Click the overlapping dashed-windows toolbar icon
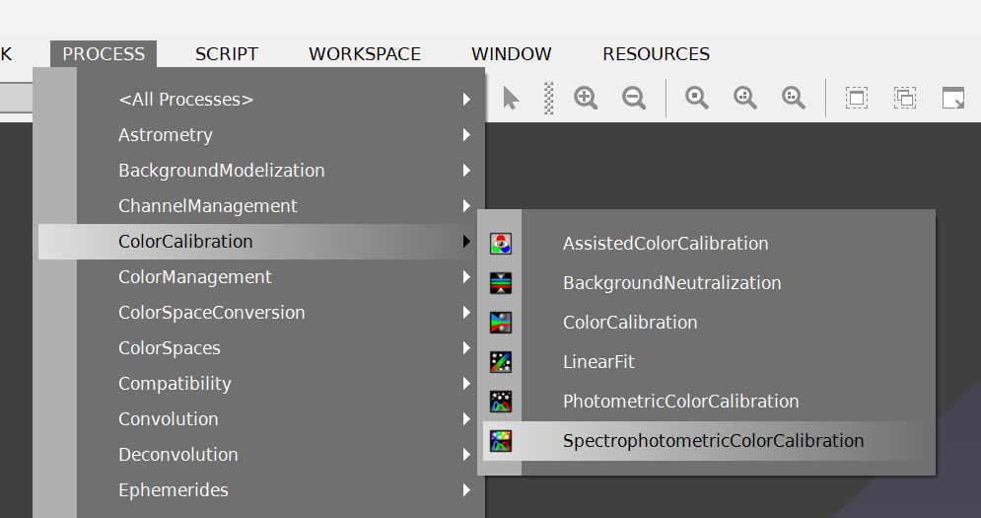 (x=905, y=98)
